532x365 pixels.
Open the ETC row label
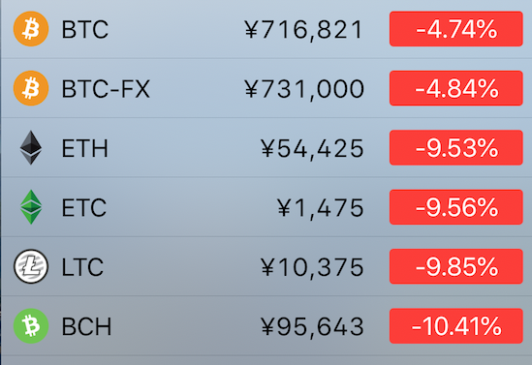click(83, 207)
